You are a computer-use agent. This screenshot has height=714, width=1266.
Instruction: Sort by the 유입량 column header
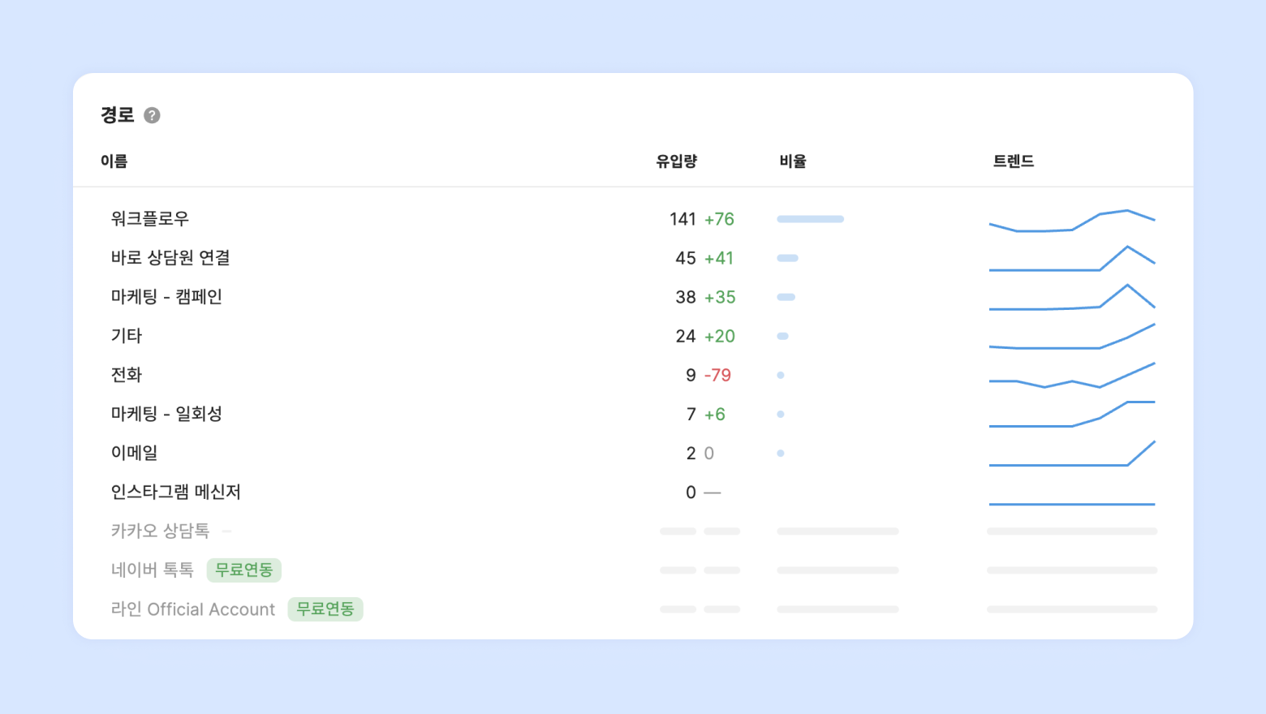(x=676, y=161)
